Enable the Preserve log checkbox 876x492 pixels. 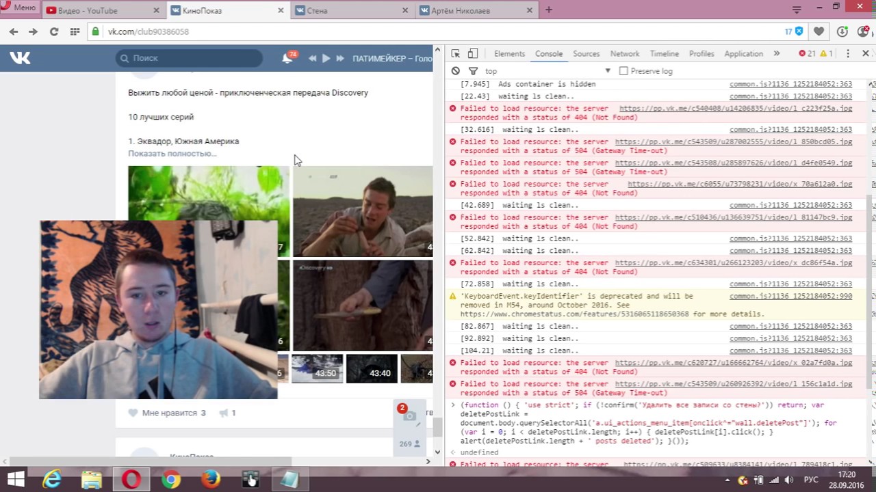[623, 71]
